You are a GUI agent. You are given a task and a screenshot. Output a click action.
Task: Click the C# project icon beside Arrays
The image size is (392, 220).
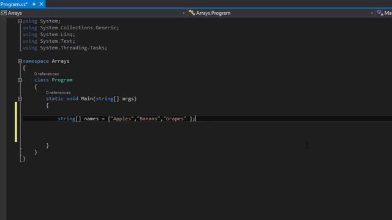[4, 13]
